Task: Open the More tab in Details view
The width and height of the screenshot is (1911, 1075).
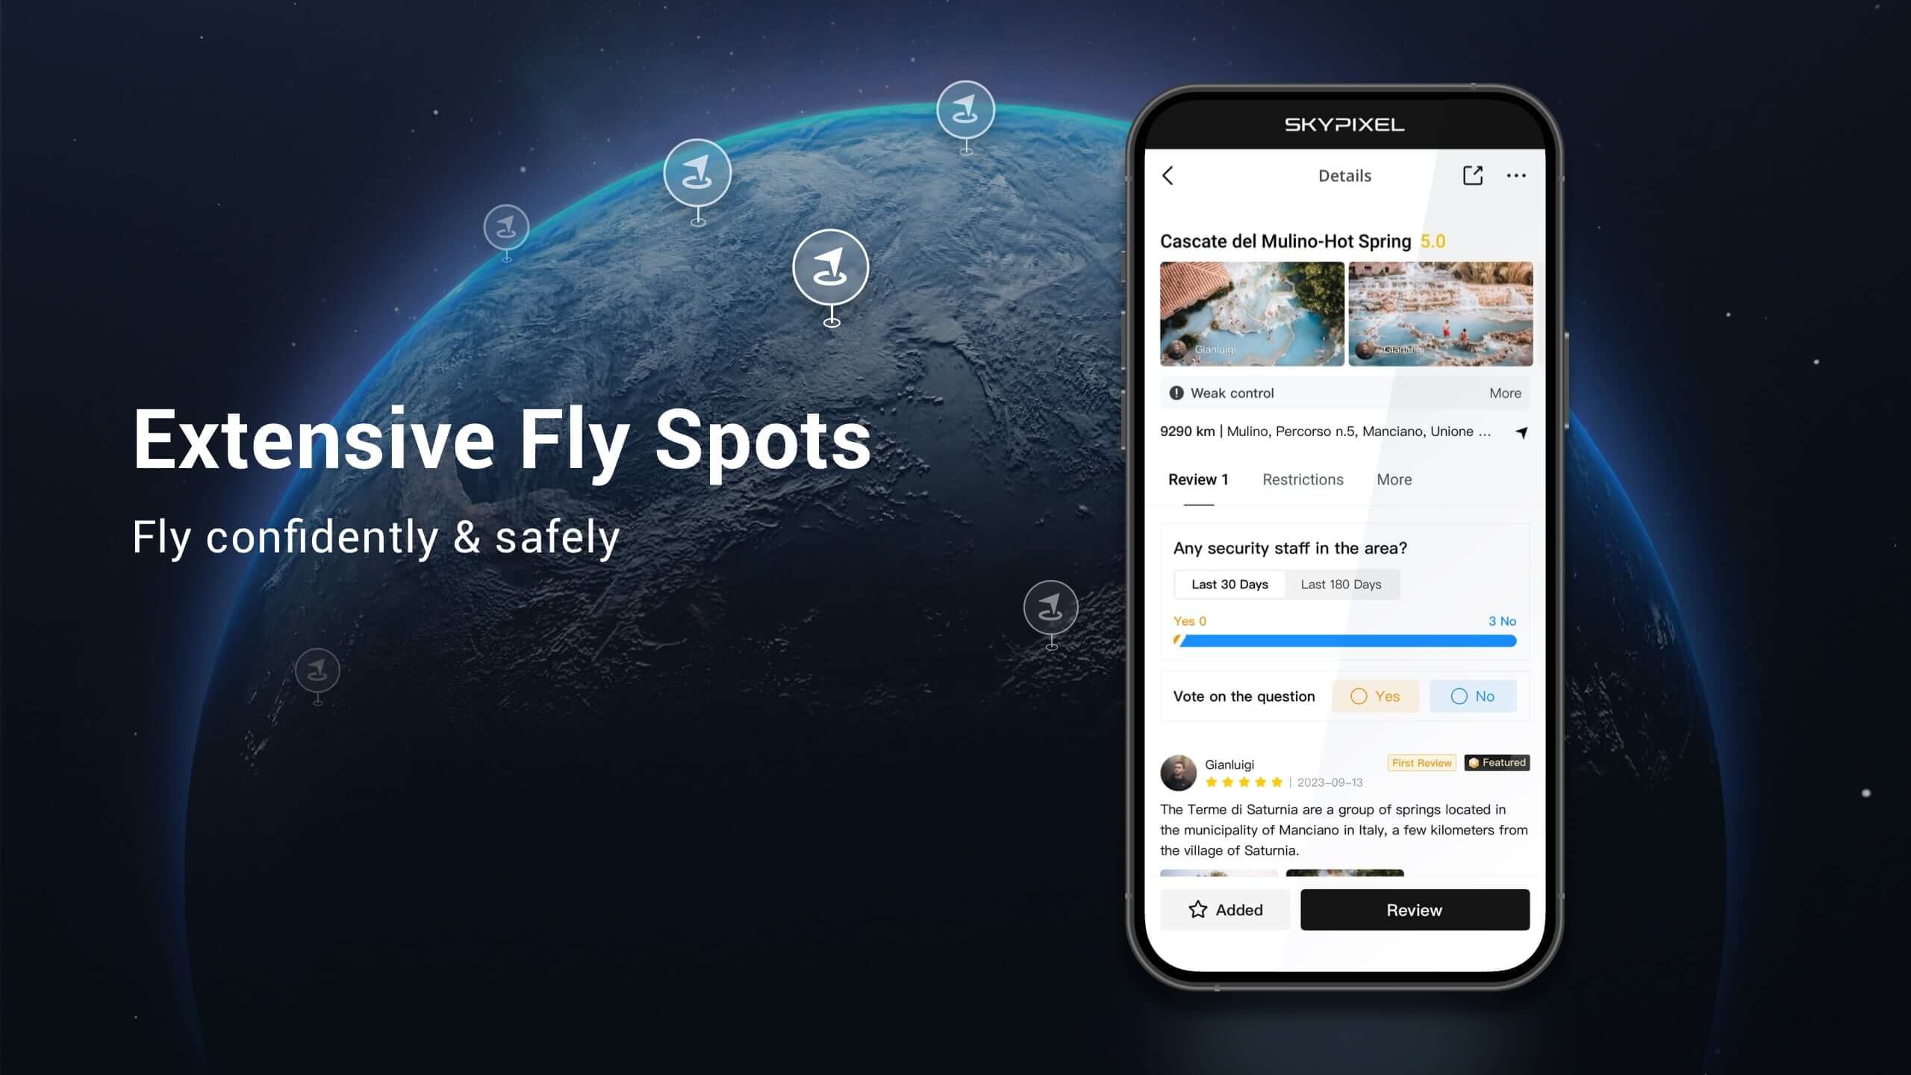Action: (1394, 479)
